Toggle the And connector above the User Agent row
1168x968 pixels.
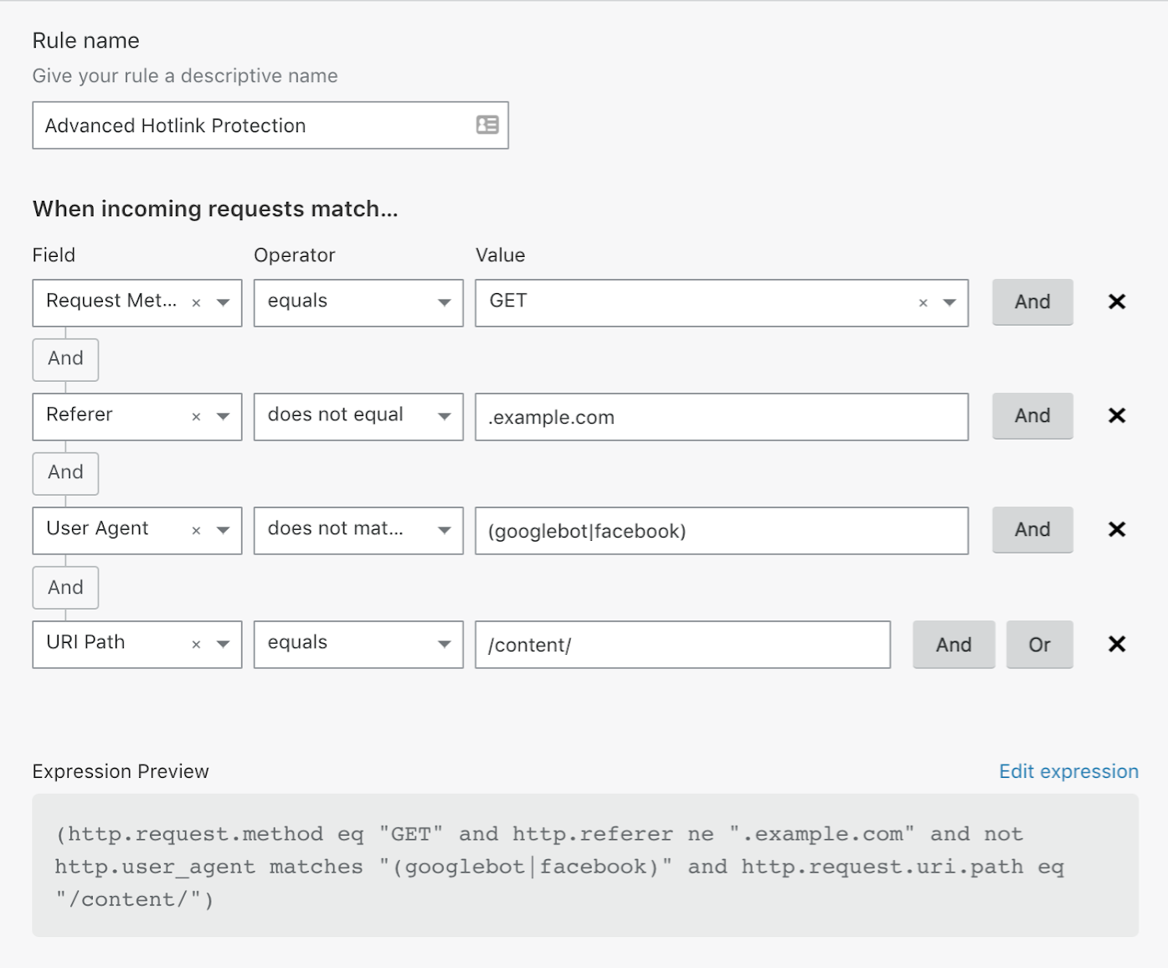click(x=65, y=473)
